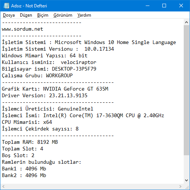Click the version 10.0.17134 line
Image resolution: width=190 pixels, height=190 pixels.
point(58,49)
